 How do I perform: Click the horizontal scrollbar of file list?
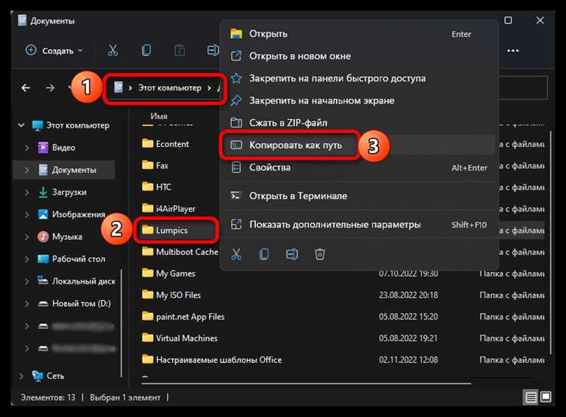point(306,384)
